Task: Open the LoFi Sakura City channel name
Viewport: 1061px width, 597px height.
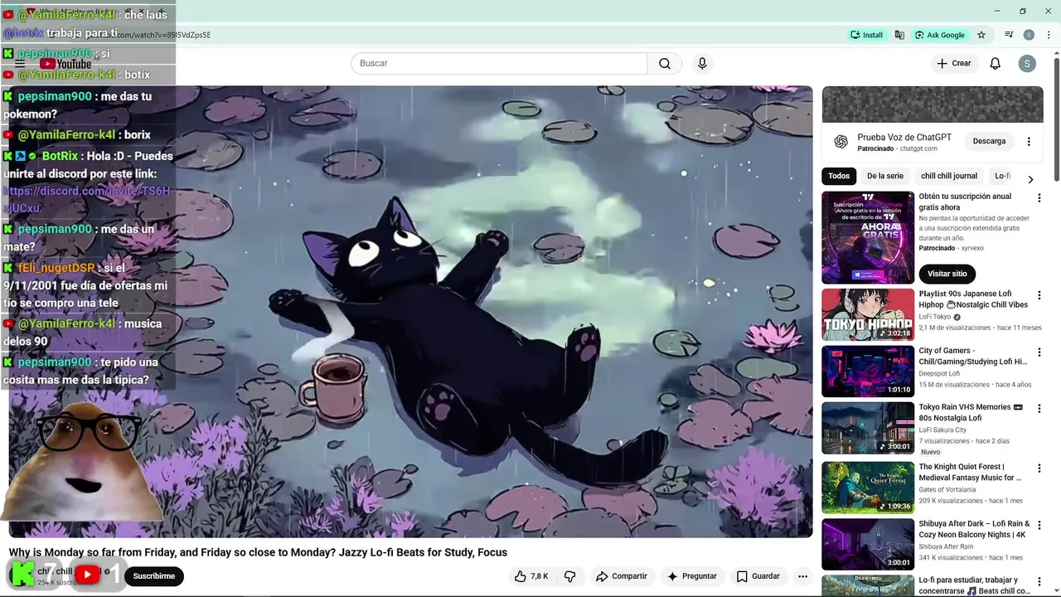Action: click(x=942, y=430)
